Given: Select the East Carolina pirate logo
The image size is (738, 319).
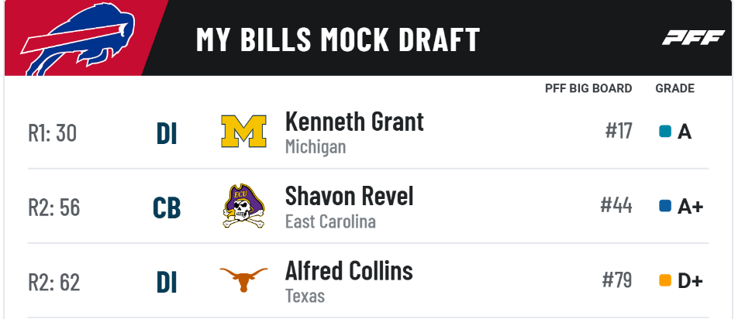Looking at the screenshot, I should 243,206.
